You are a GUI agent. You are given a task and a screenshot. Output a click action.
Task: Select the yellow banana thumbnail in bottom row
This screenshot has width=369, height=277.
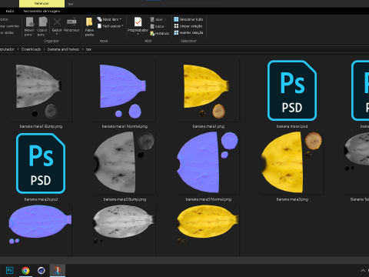[208, 225]
